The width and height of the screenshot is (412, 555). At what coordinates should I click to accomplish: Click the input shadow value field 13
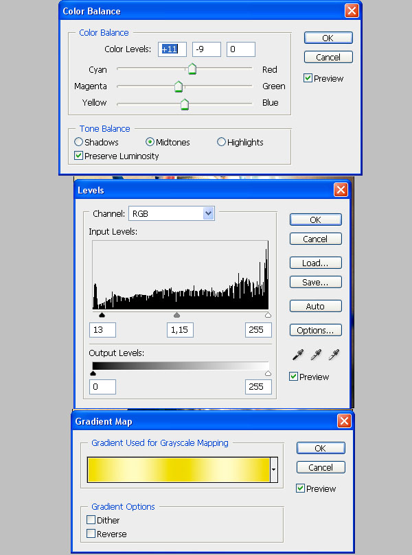click(x=102, y=330)
